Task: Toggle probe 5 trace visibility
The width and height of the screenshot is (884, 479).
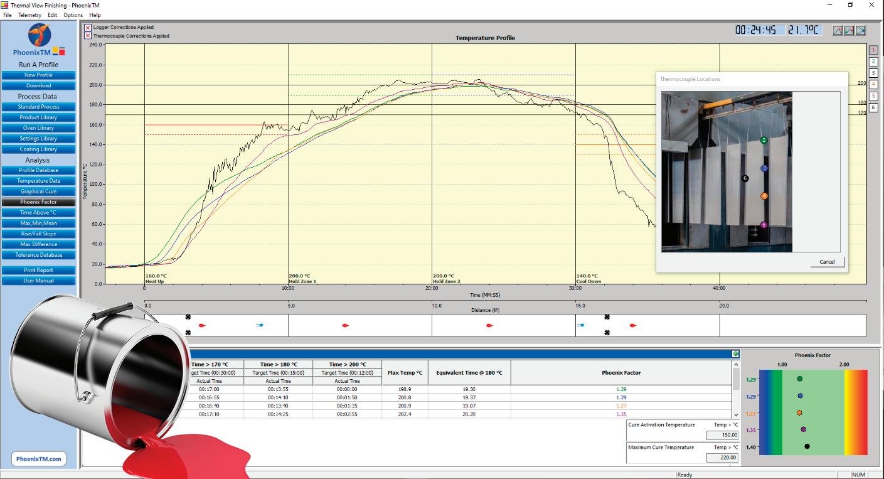Action: click(873, 95)
